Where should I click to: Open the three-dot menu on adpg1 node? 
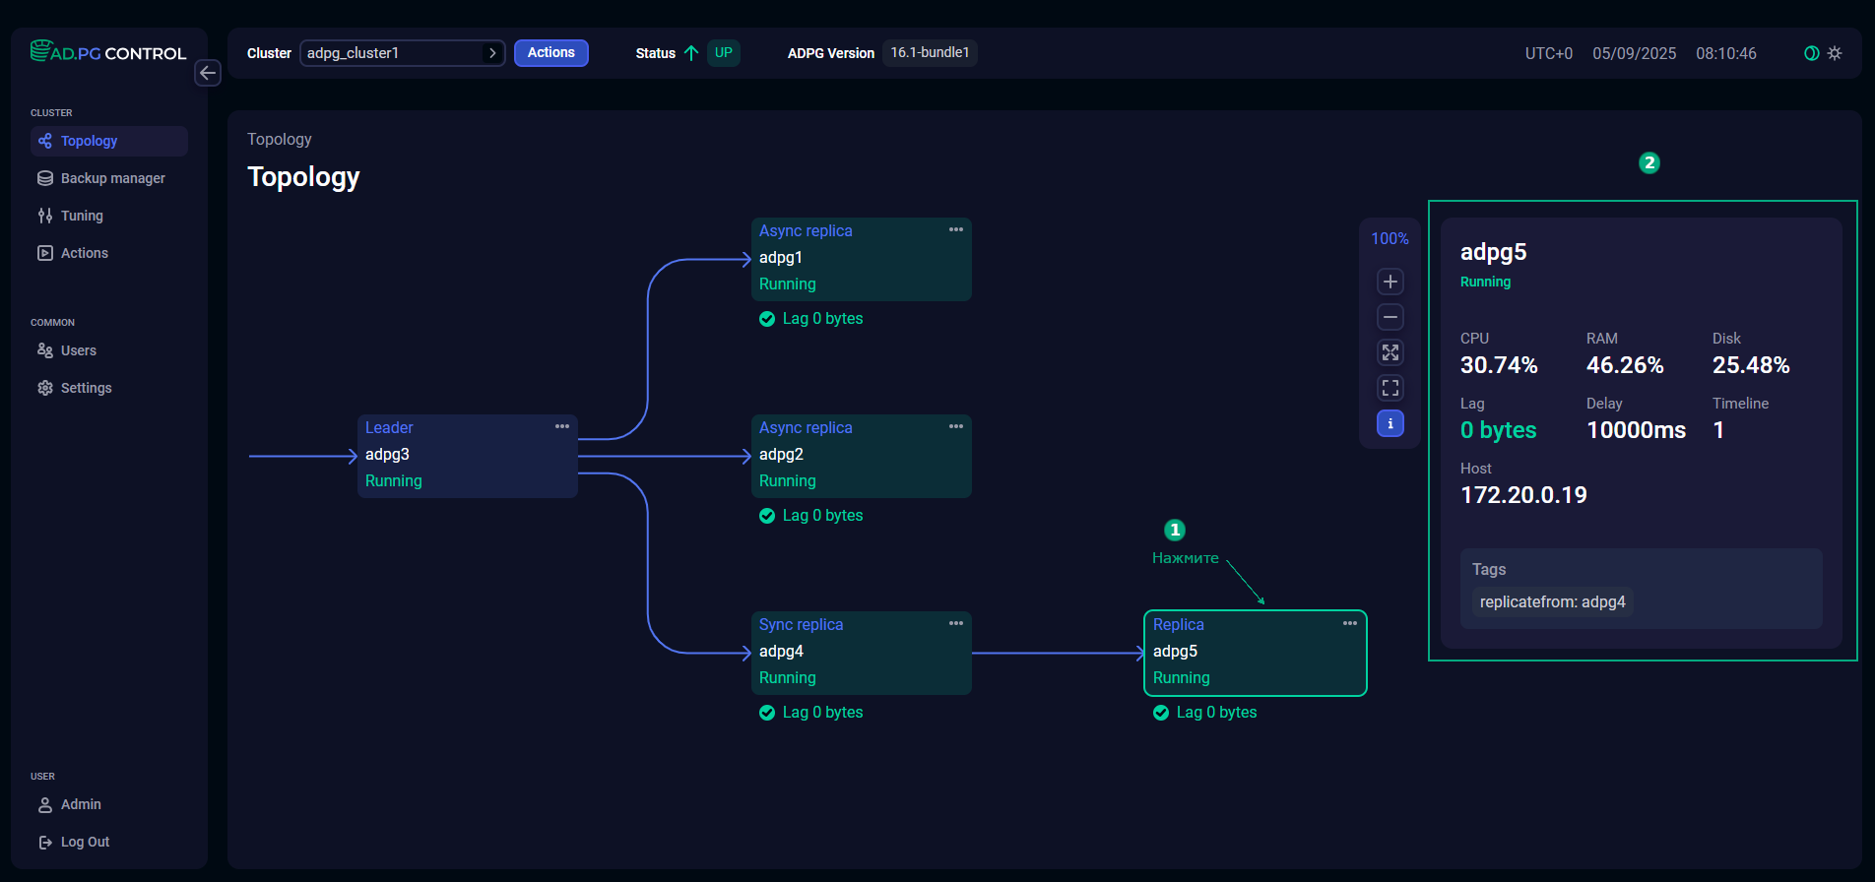[956, 229]
